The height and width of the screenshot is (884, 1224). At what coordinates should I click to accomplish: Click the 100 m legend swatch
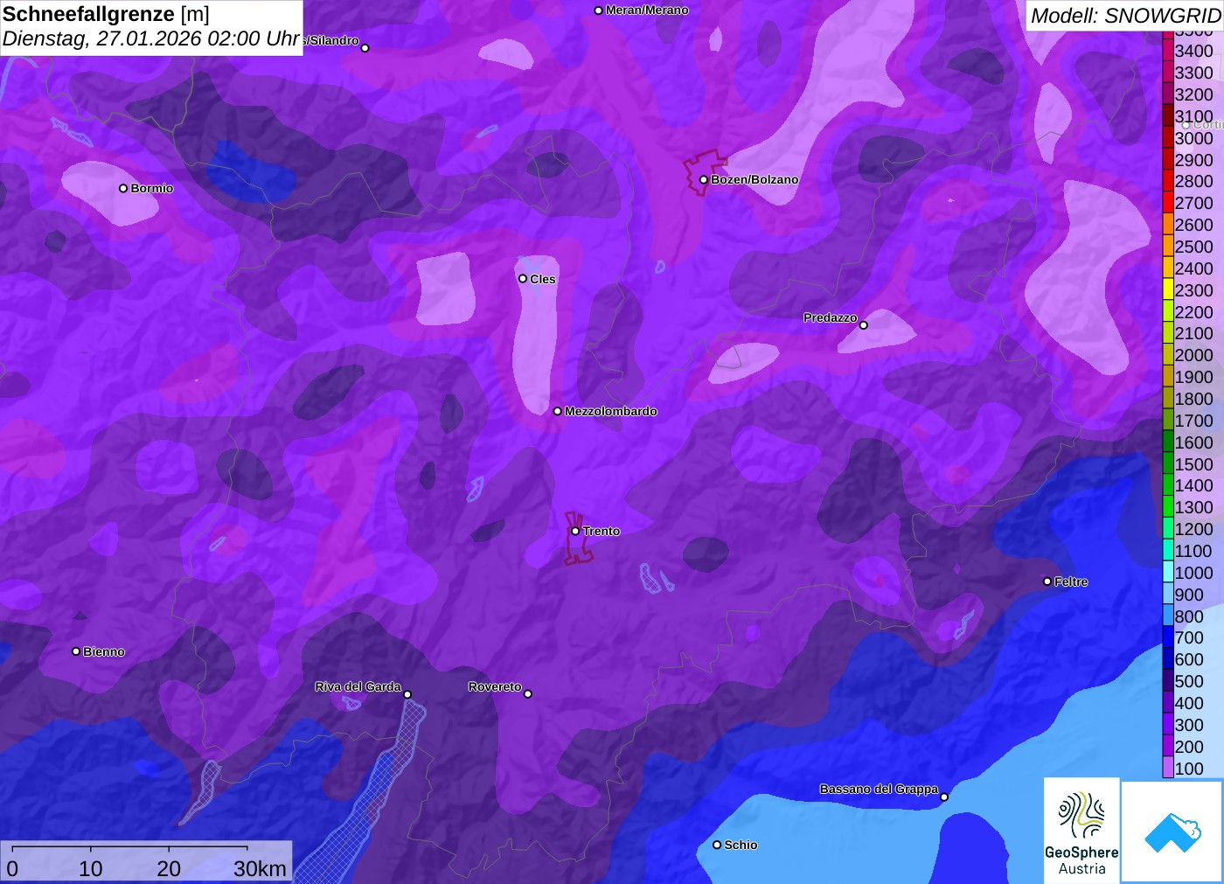click(1168, 769)
